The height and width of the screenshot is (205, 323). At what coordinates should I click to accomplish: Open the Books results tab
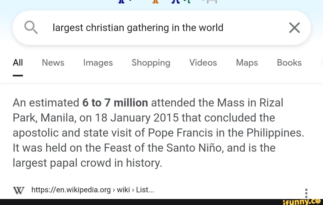[289, 63]
